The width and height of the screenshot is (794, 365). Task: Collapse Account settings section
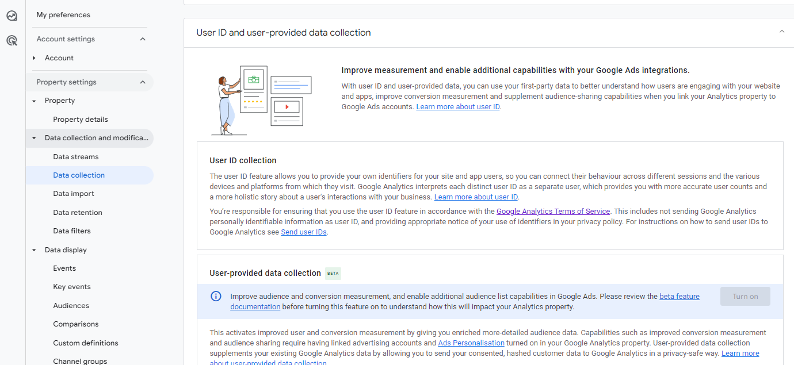click(x=143, y=39)
